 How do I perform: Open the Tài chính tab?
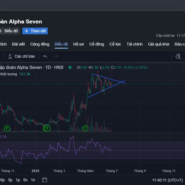coord(134,44)
